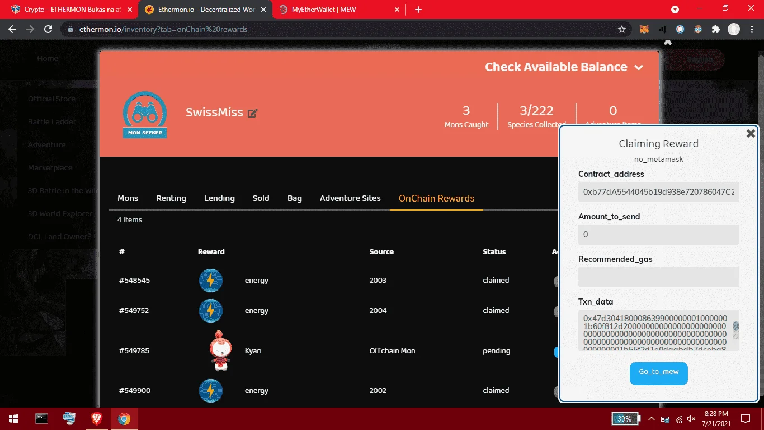Viewport: 764px width, 430px height.
Task: Go back to previous page
Action: pos(12,29)
